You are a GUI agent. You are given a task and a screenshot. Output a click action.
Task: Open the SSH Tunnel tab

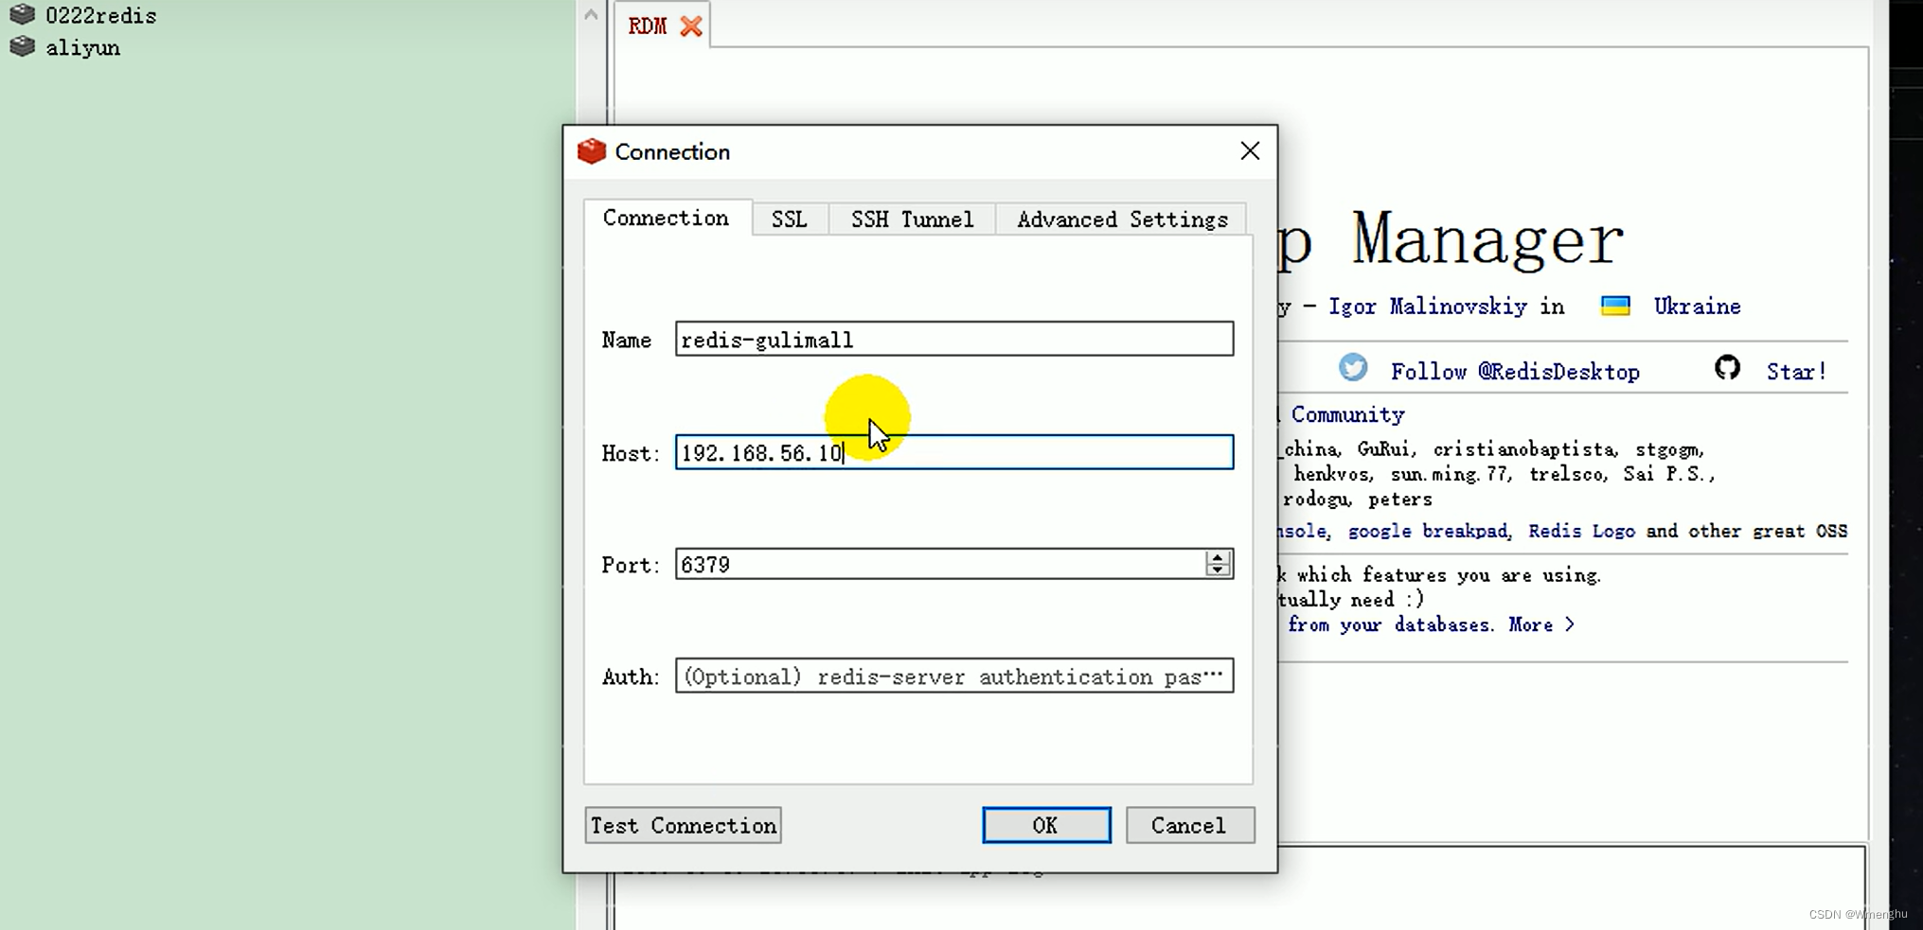912,219
